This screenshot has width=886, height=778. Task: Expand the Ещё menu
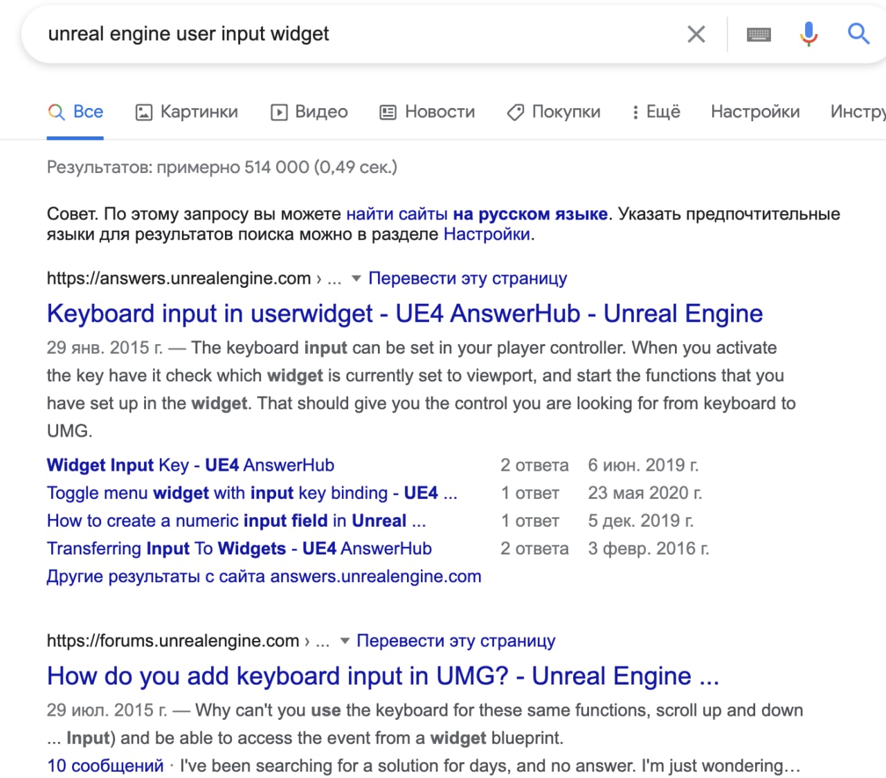656,111
